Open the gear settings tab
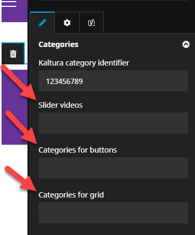195x235 pixels. [x=67, y=23]
